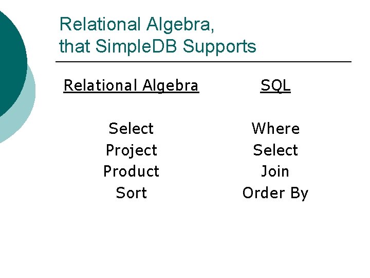
Task: Click "Select" in the Relational Algebra column
Action: coord(131,128)
